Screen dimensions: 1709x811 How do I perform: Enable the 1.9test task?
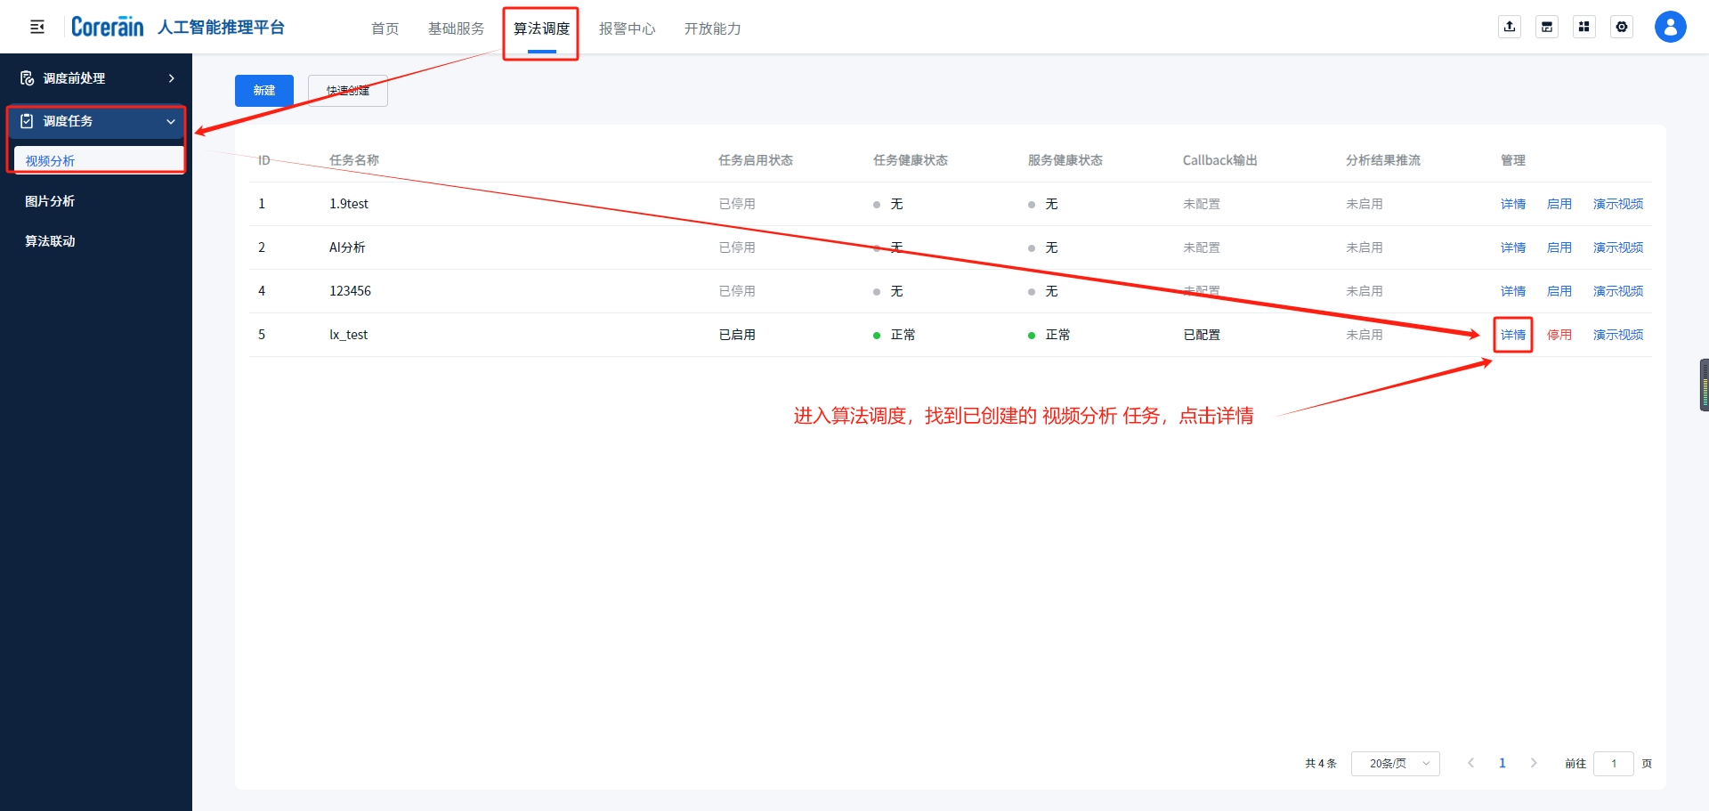(x=1559, y=204)
